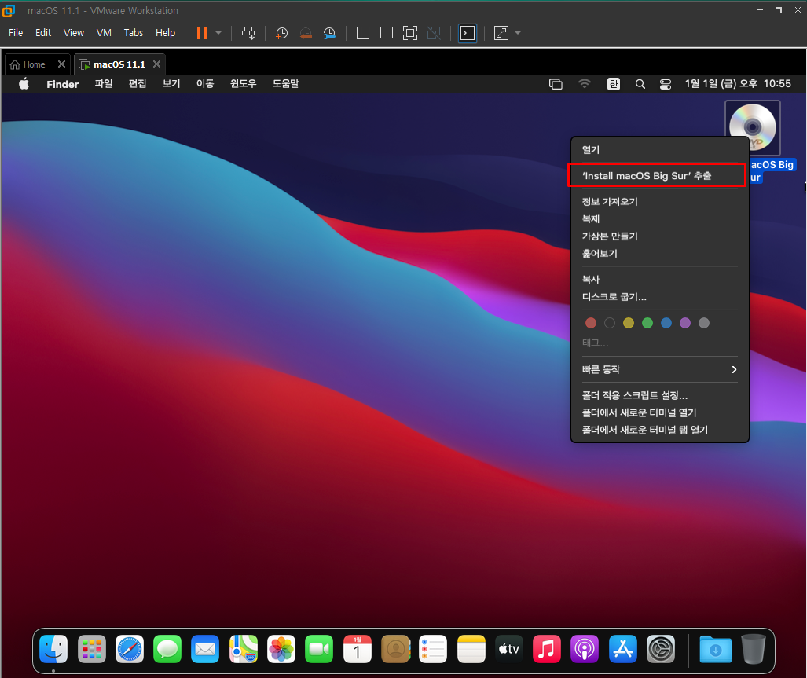
Task: Toggle the VMware library sidebar
Action: 363,33
